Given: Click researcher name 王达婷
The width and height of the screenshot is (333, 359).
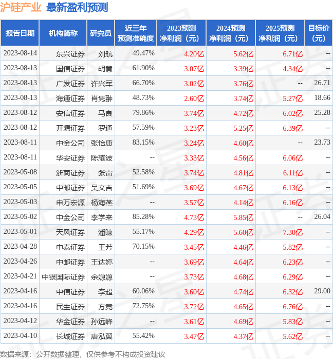Looking at the screenshot, I should point(102,263).
